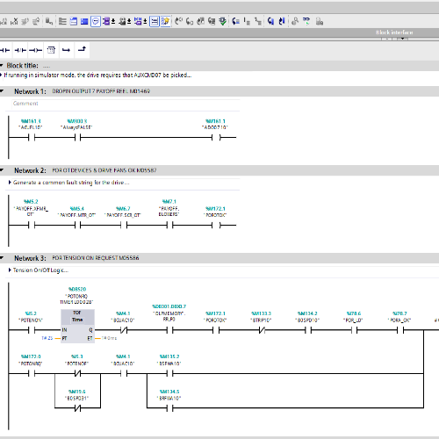The height and width of the screenshot is (439, 439).
Task: Collapse Network 2 with its arrow
Action: [2, 170]
